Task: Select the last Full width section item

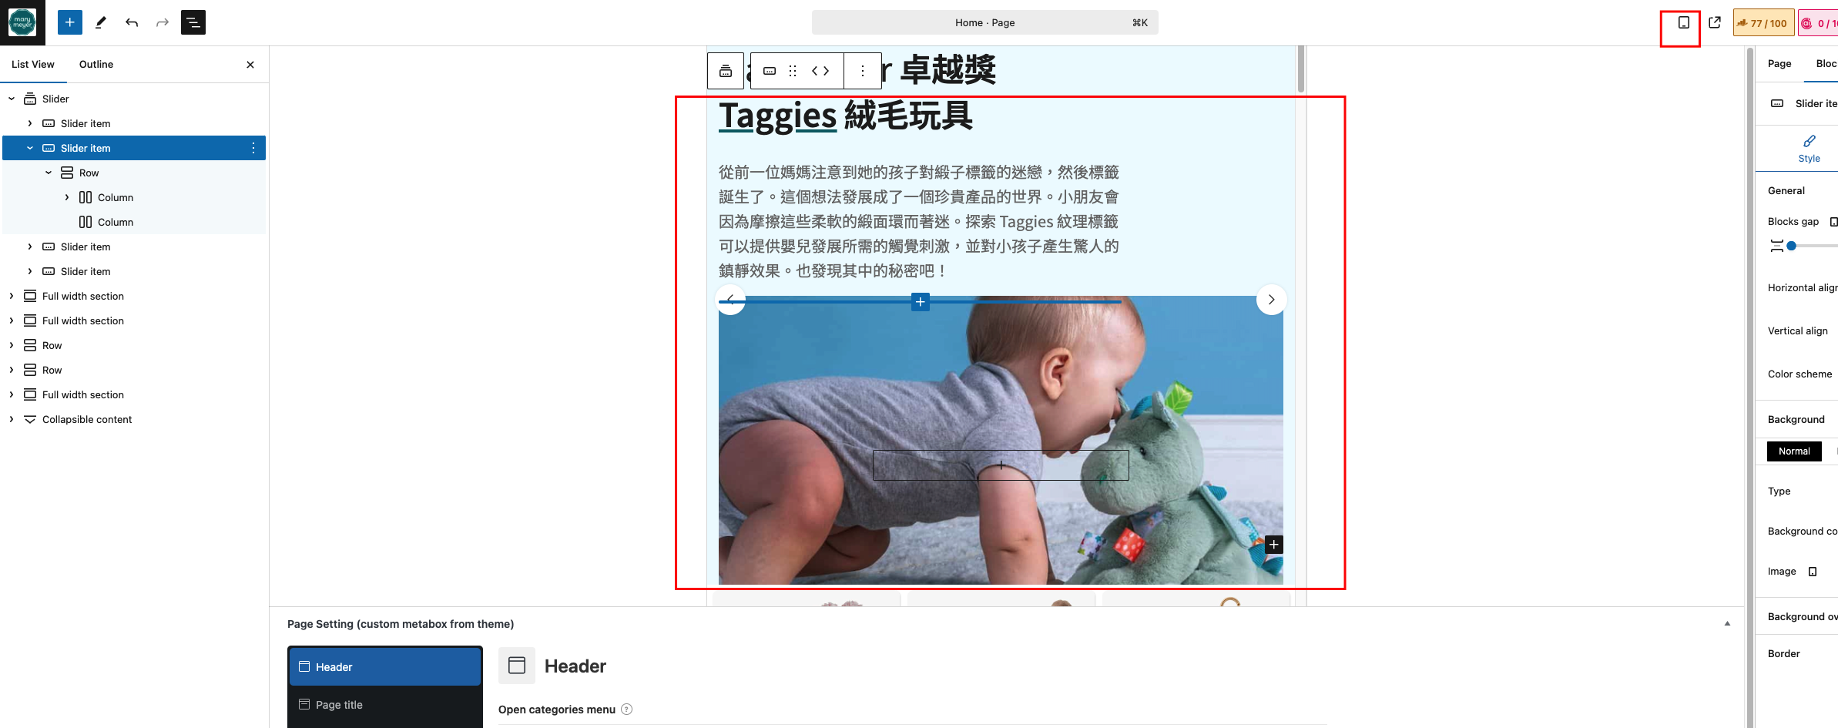Action: pos(134,394)
